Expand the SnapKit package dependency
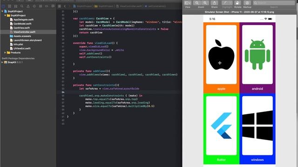 tap(2, 62)
